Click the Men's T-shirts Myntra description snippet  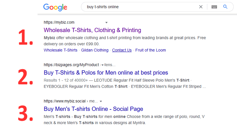pyautogui.click(x=124, y=120)
